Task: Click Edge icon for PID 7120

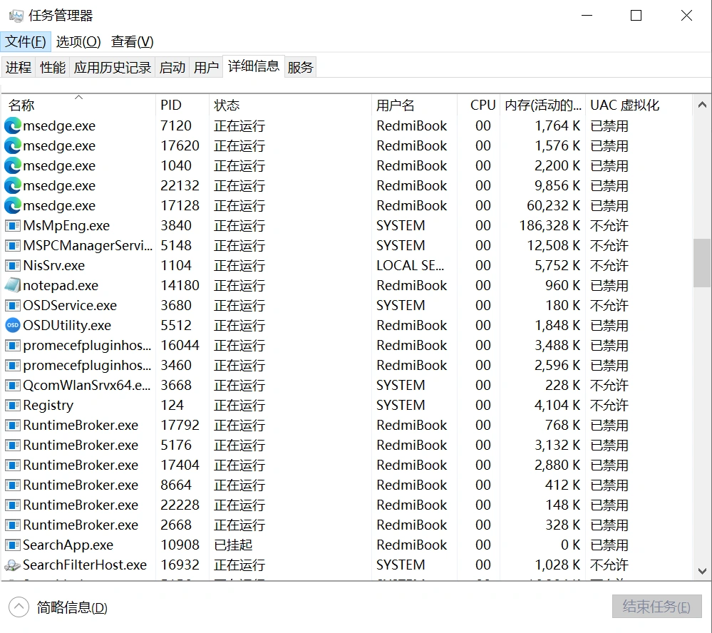Action: pos(13,125)
